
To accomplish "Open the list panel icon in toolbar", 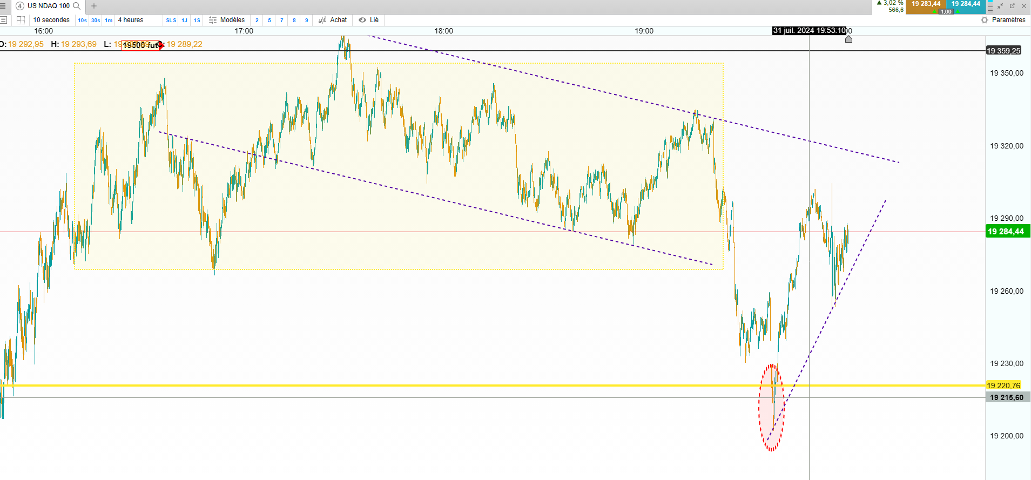I will [x=3, y=20].
